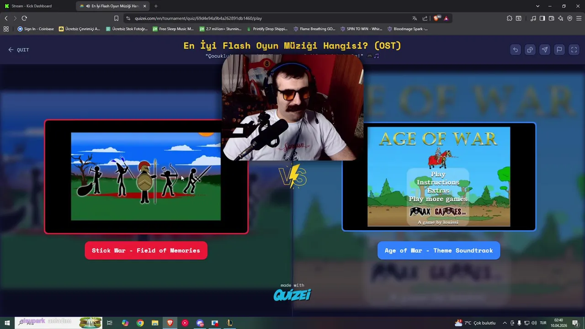The height and width of the screenshot is (329, 585).
Task: Open the bookmarks apps grid icon
Action: [x=6, y=29]
